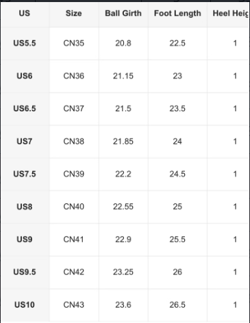This screenshot has width=250, height=323.
Task: Click the 22.55 ball girth cell
Action: [123, 207]
